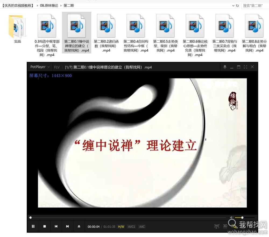The width and height of the screenshot is (269, 237).
Task: Pause the playing video
Action: [x=33, y=227]
